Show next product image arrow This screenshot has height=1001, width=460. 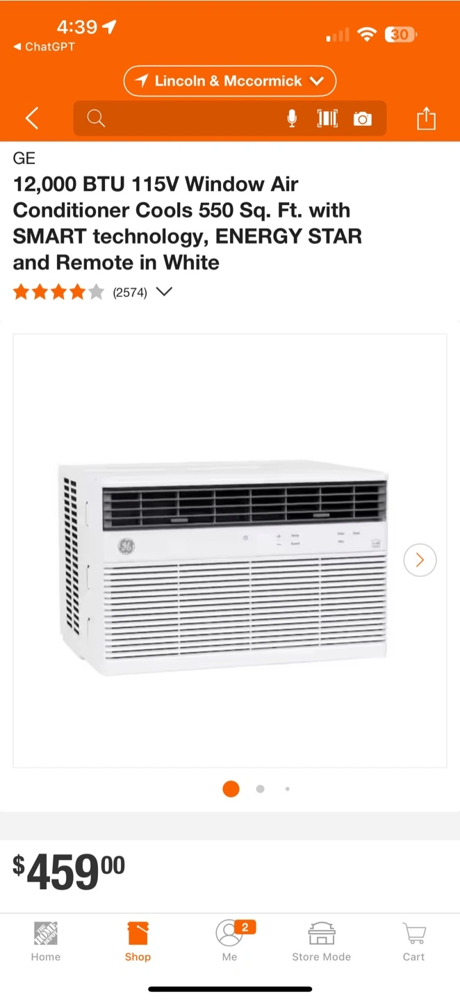pos(420,560)
